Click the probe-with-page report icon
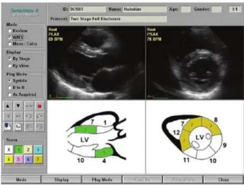 [x=8, y=126]
